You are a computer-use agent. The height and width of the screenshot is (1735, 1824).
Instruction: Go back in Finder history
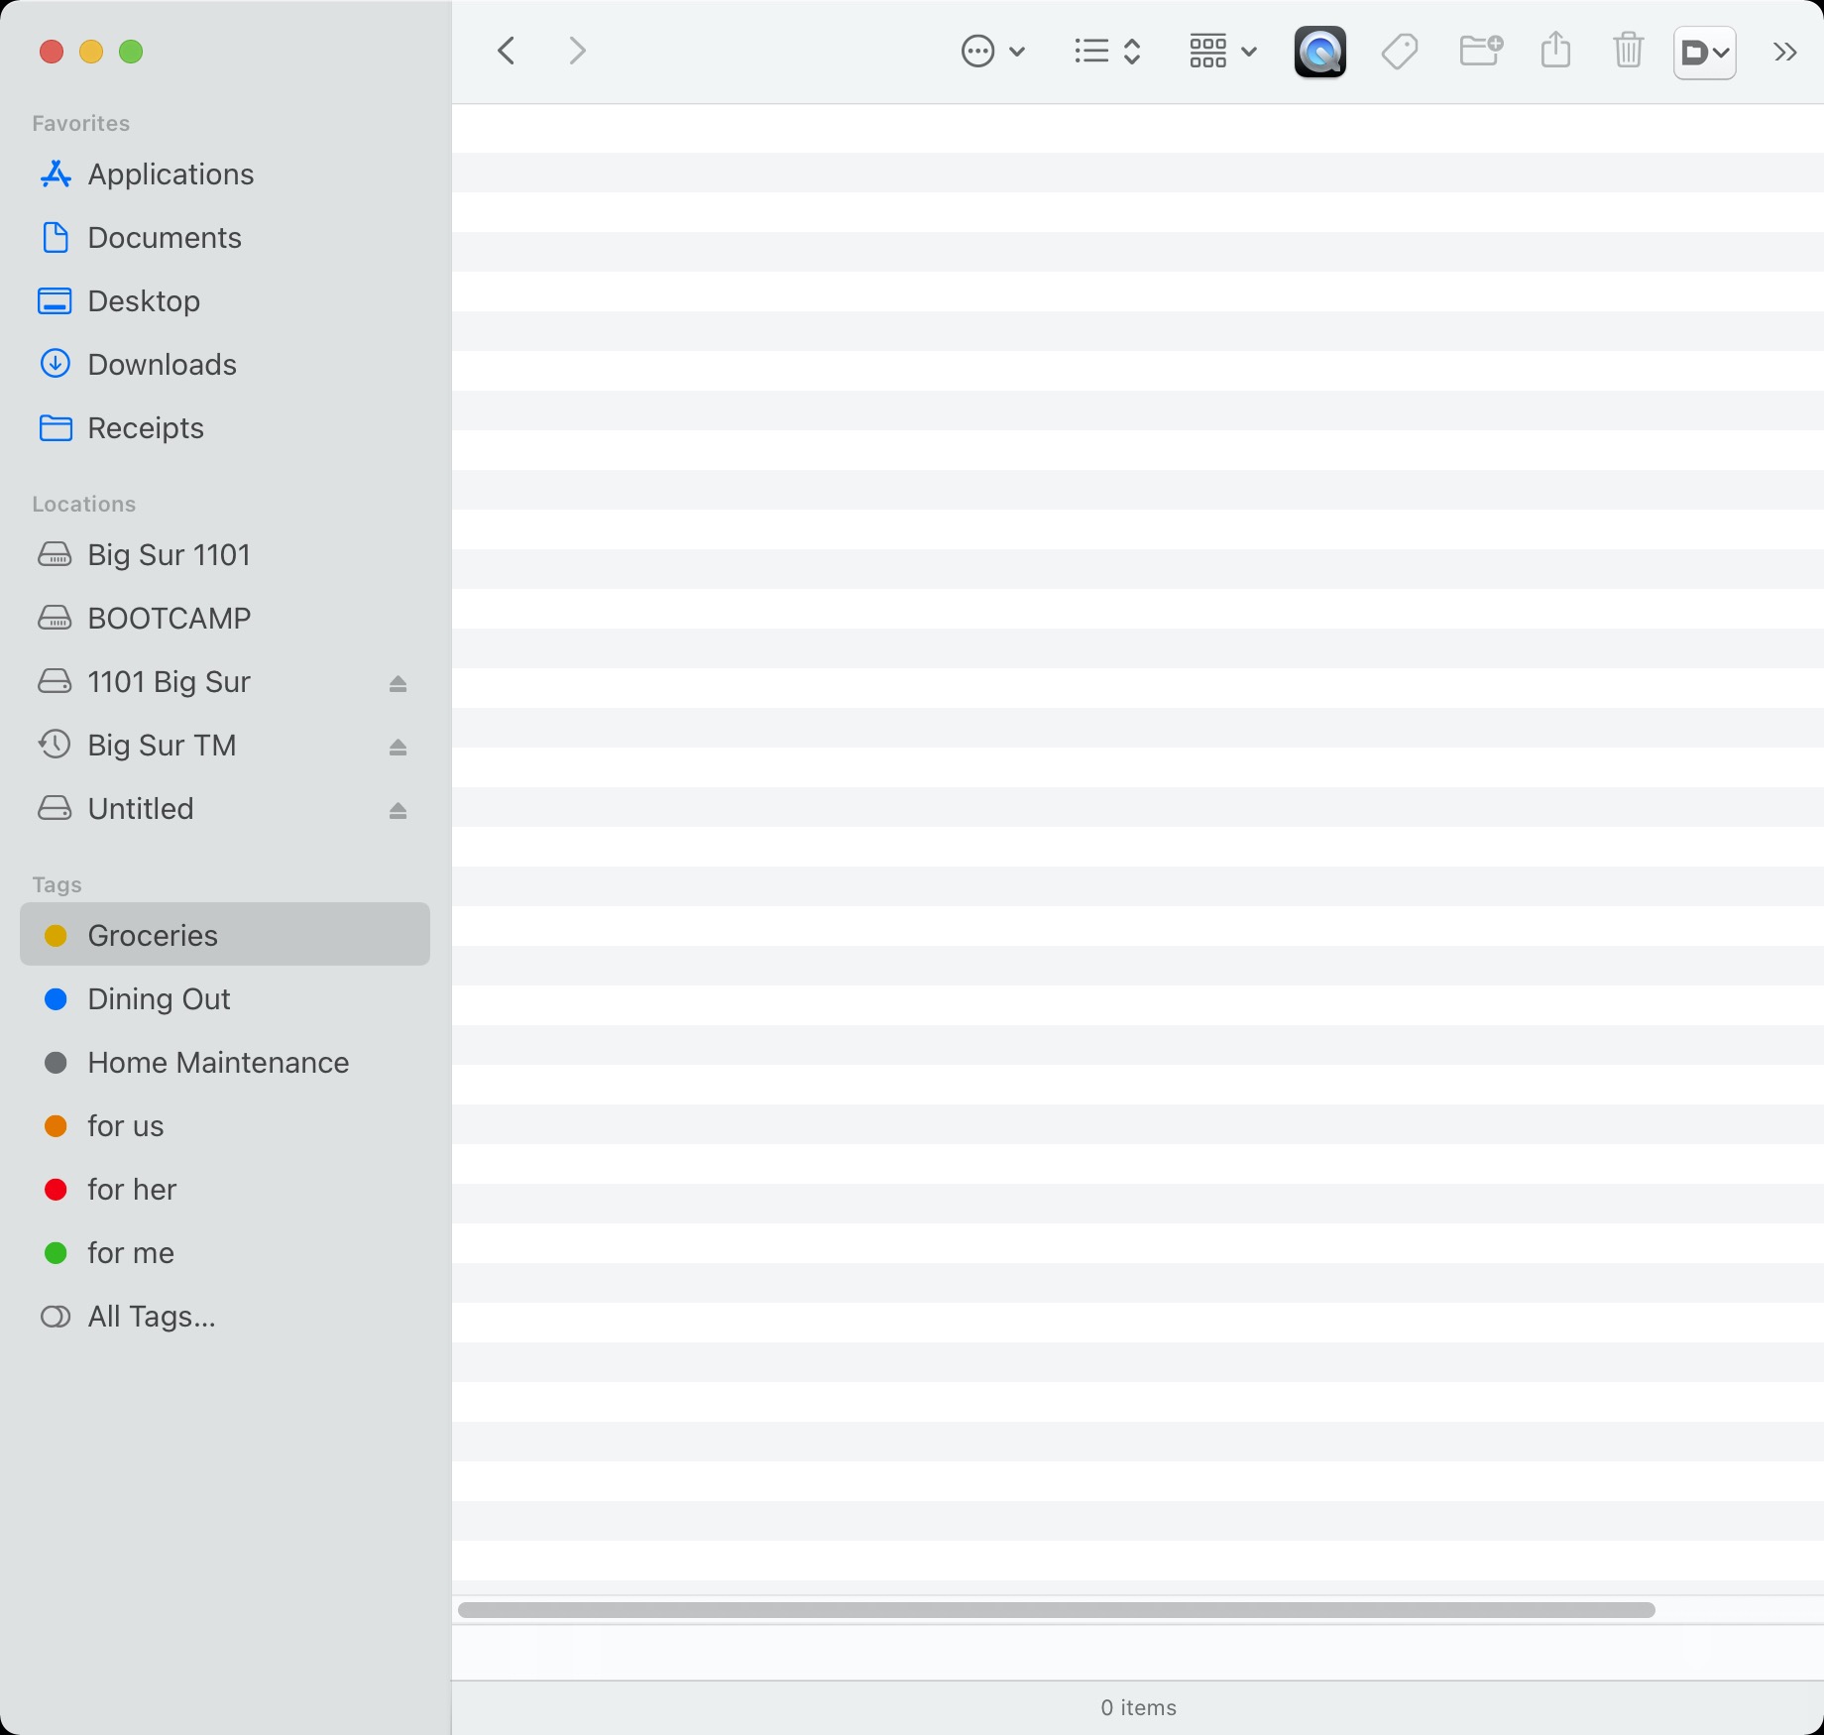pos(507,51)
